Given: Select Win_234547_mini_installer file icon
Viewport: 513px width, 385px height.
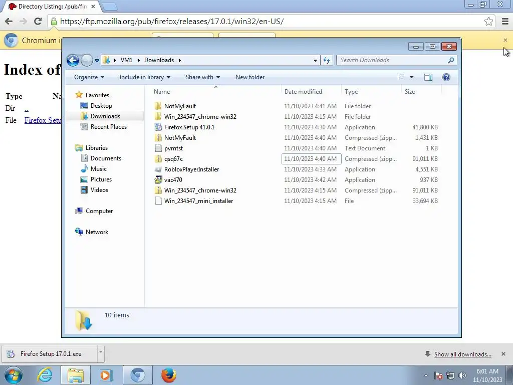Looking at the screenshot, I should tap(158, 201).
